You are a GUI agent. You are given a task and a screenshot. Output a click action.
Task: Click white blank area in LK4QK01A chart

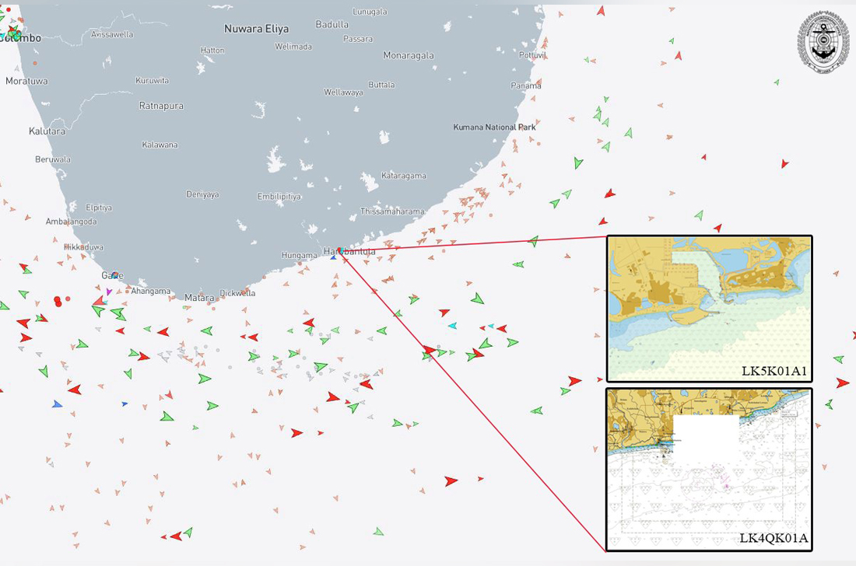click(x=706, y=436)
